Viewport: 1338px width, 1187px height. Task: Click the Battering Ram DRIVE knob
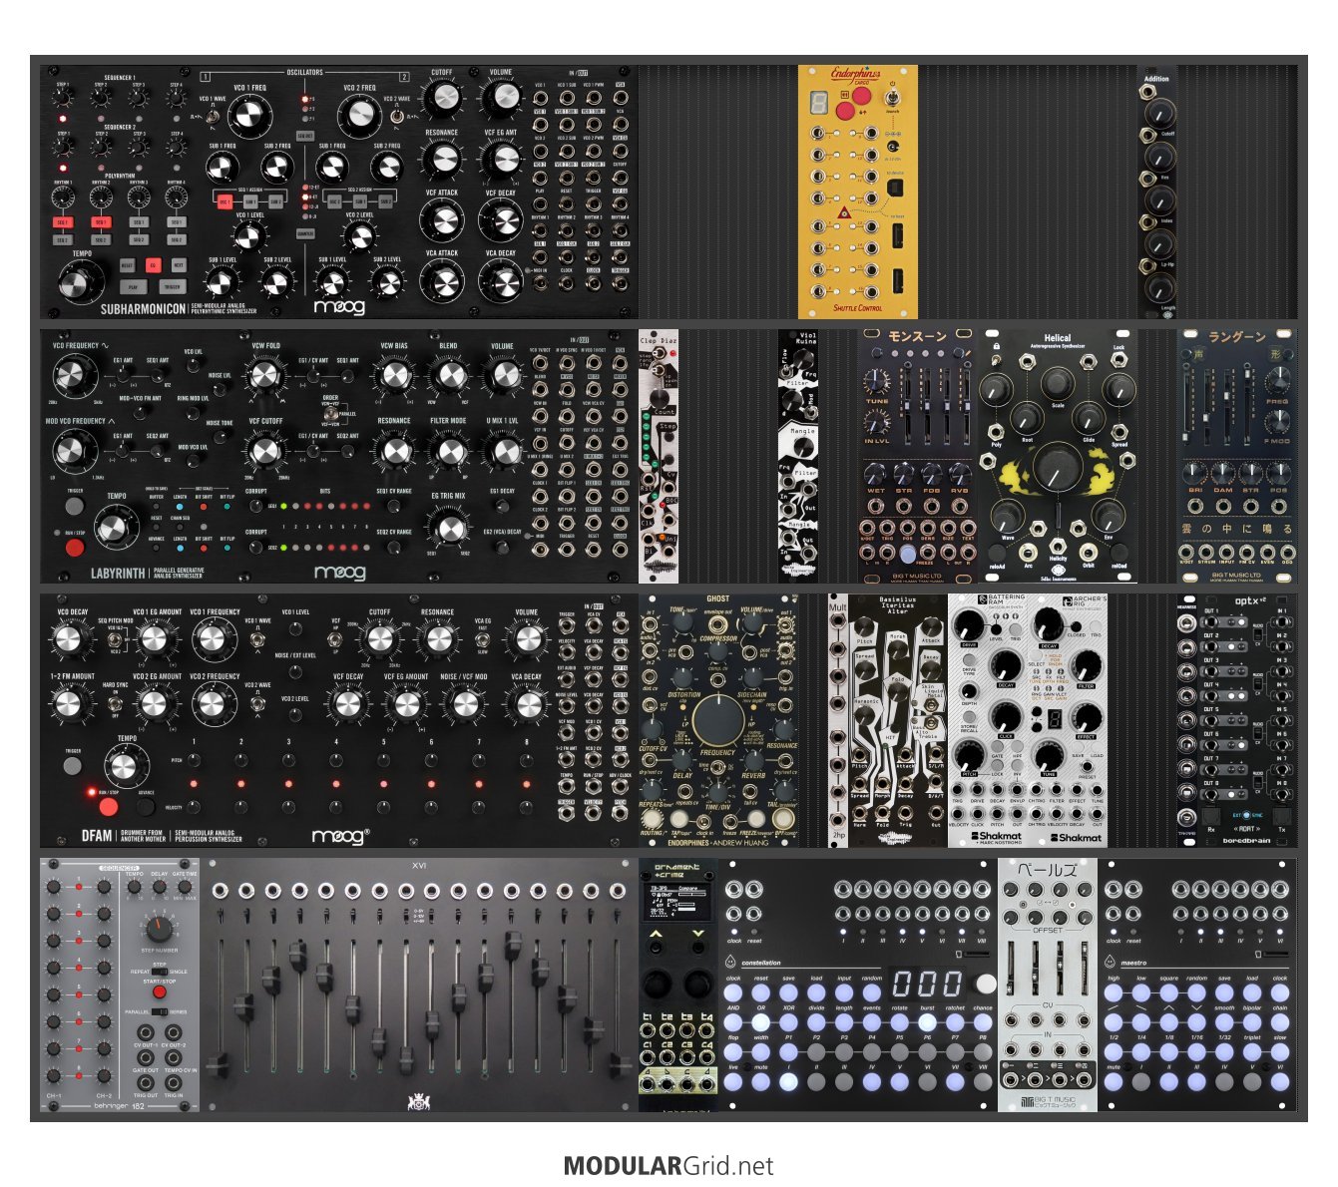tap(967, 625)
